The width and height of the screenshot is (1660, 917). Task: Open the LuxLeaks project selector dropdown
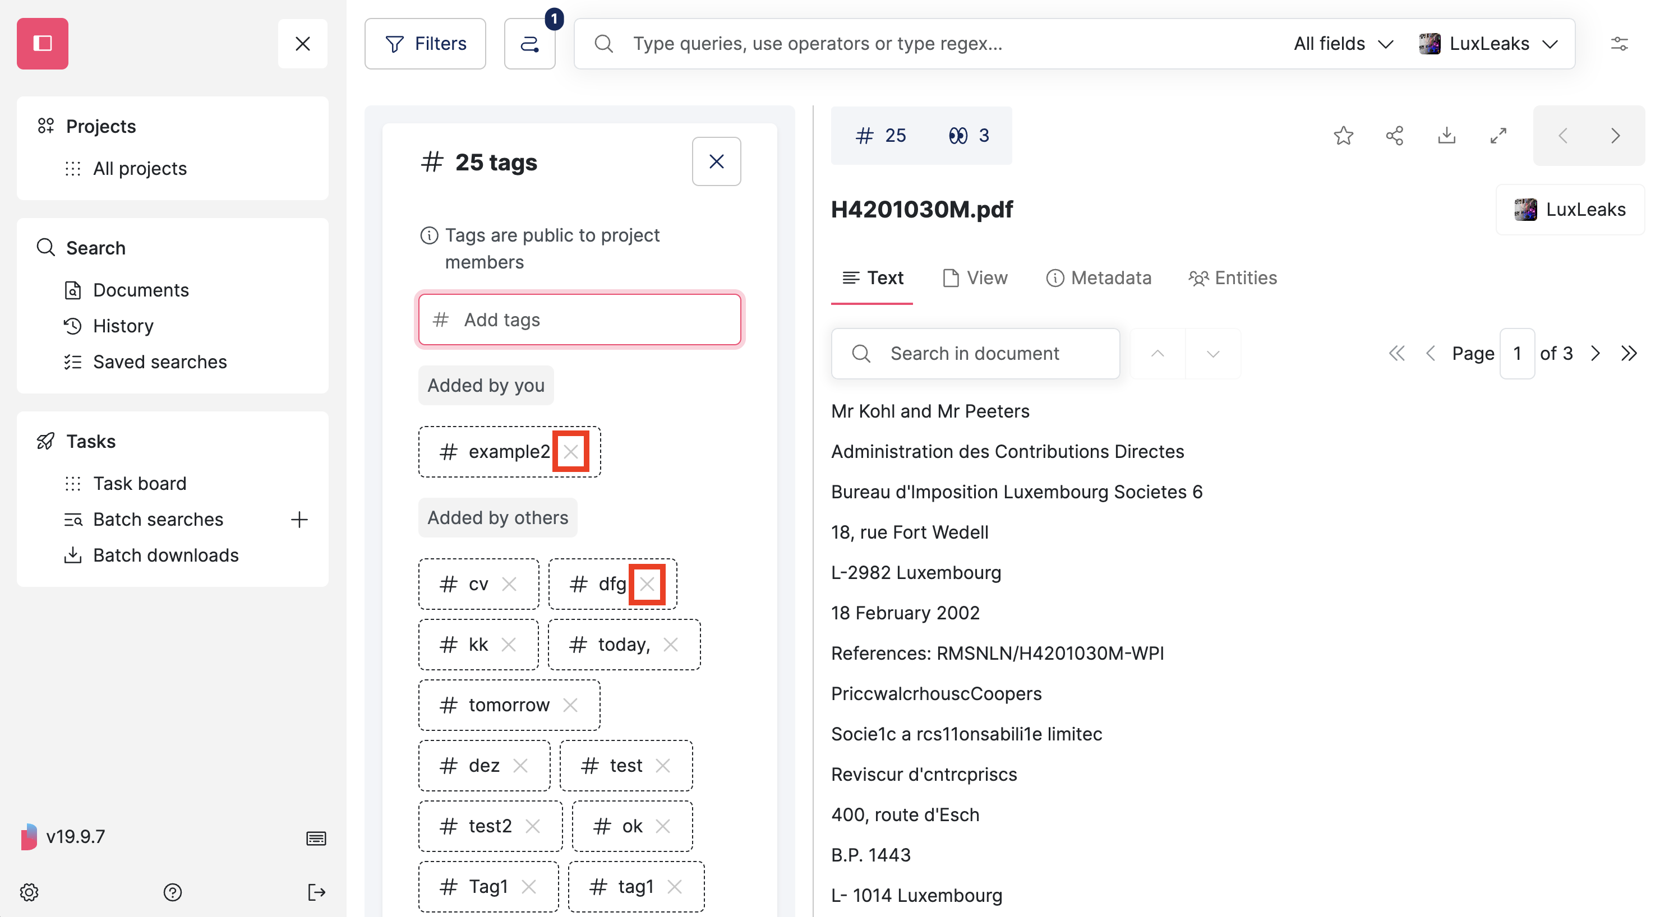(1488, 43)
